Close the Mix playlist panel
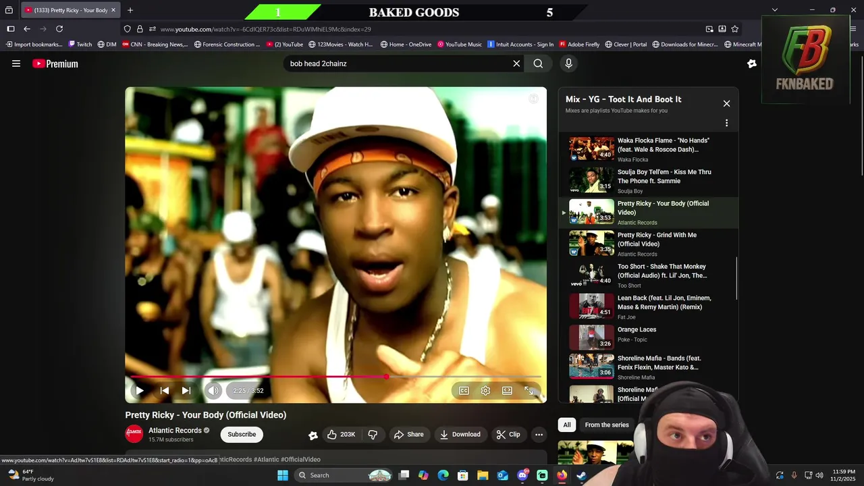The width and height of the screenshot is (864, 486). [726, 104]
